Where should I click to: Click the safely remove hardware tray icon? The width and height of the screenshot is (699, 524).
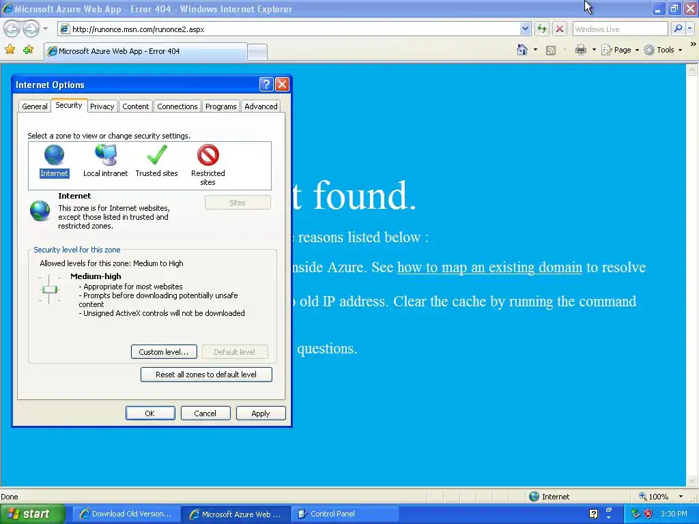coord(636,514)
